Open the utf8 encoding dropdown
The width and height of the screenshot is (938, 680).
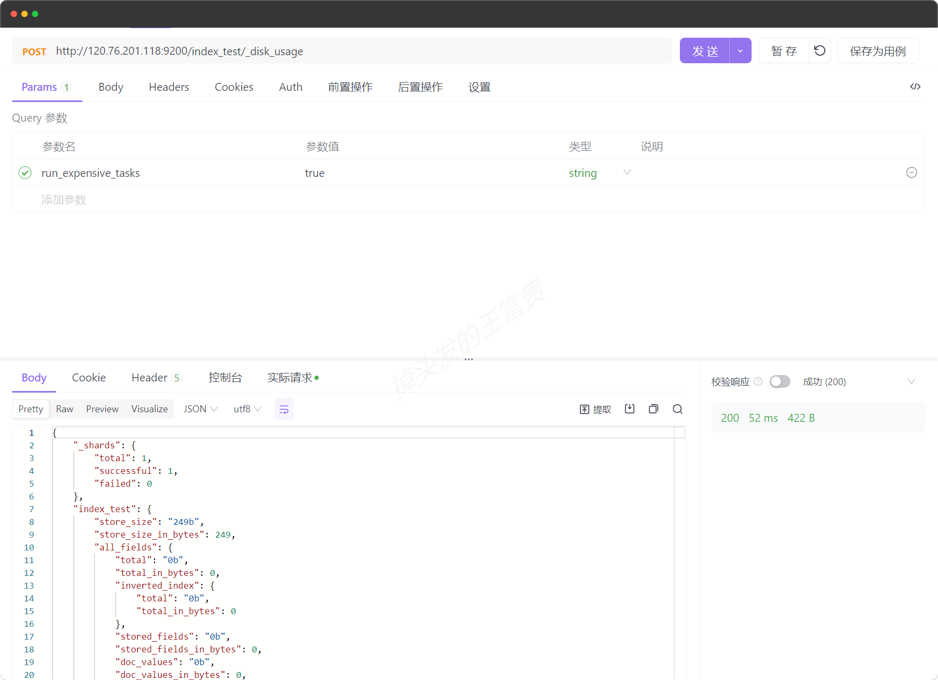pos(248,409)
